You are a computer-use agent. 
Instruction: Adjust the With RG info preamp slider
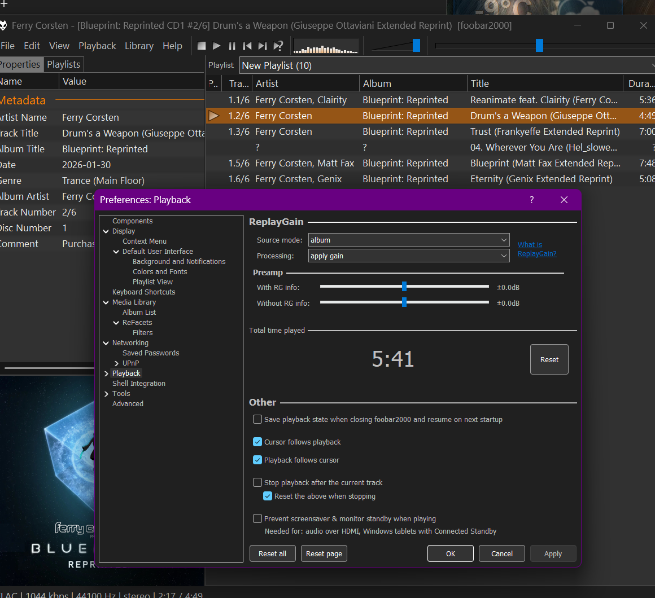click(404, 286)
